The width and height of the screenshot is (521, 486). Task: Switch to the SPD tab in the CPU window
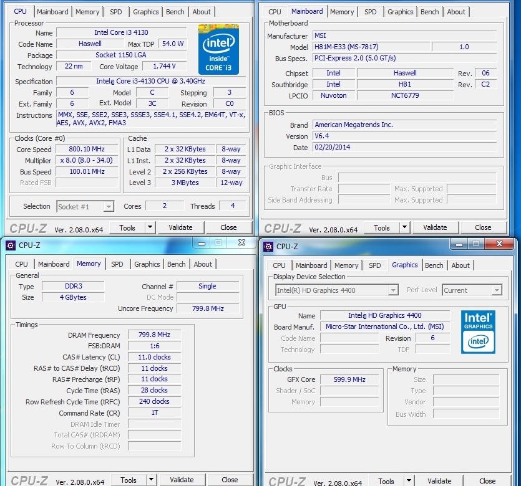116,12
